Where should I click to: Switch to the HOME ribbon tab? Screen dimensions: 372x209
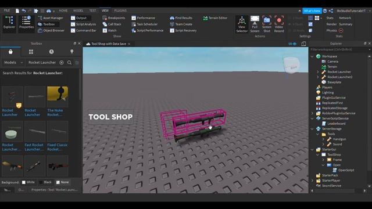tap(63, 10)
